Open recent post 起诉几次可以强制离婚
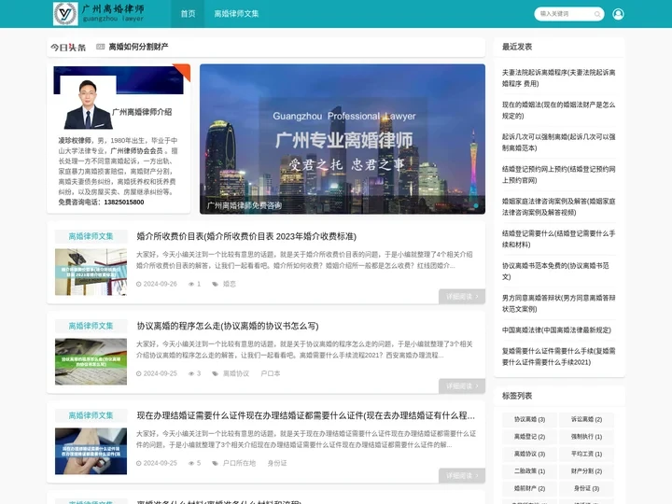Image resolution: width=672 pixels, height=504 pixels. pos(559,142)
